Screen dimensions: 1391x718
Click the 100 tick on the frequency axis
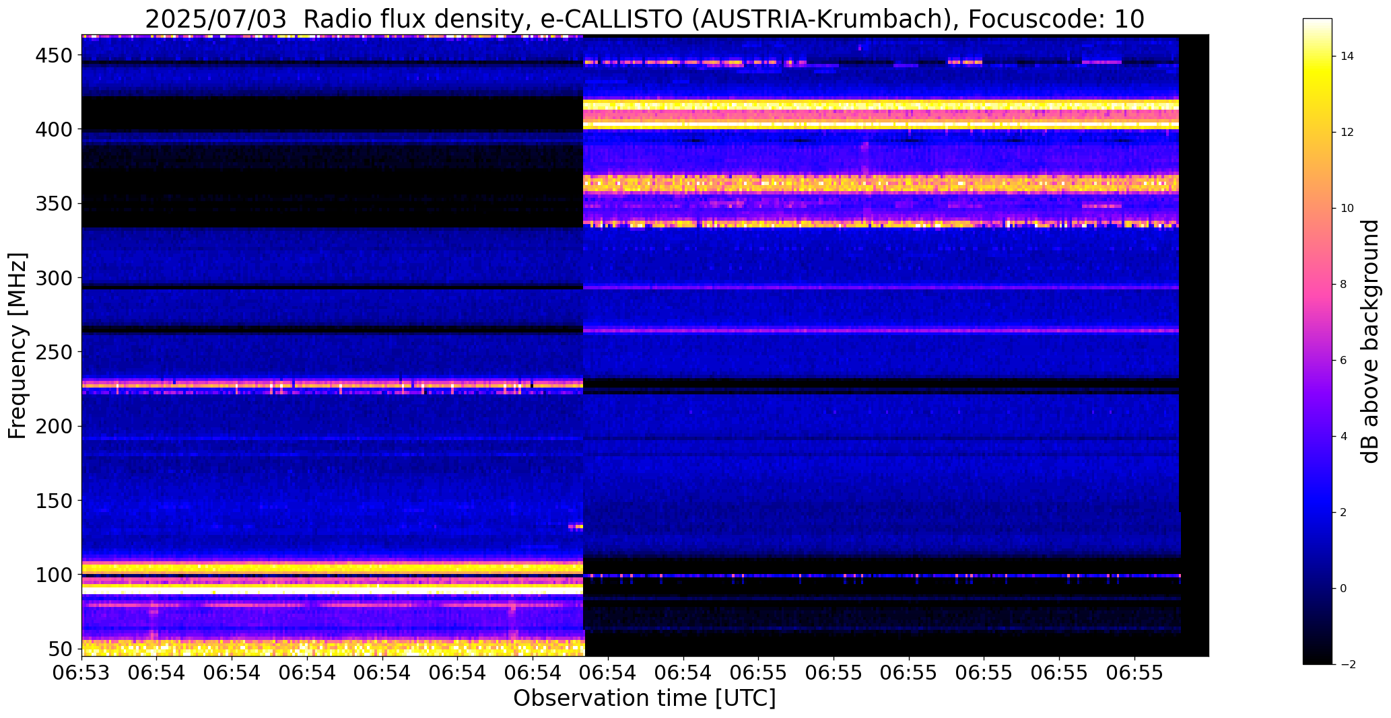[x=53, y=575]
